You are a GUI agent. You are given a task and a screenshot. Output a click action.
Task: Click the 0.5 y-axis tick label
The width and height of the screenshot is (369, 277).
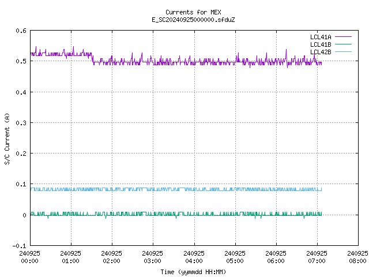tap(21, 61)
